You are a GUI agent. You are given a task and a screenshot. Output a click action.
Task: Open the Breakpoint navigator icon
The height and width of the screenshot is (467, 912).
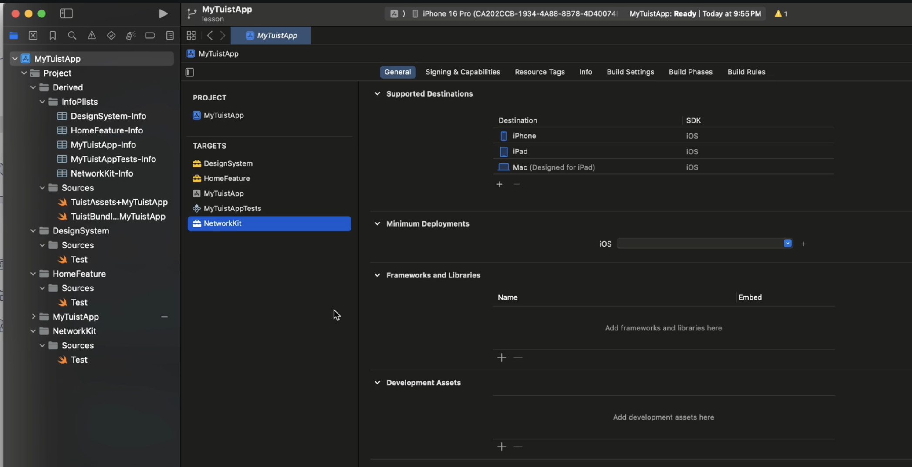pyautogui.click(x=150, y=36)
